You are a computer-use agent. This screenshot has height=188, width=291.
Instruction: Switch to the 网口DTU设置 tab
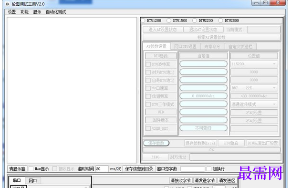point(186,46)
